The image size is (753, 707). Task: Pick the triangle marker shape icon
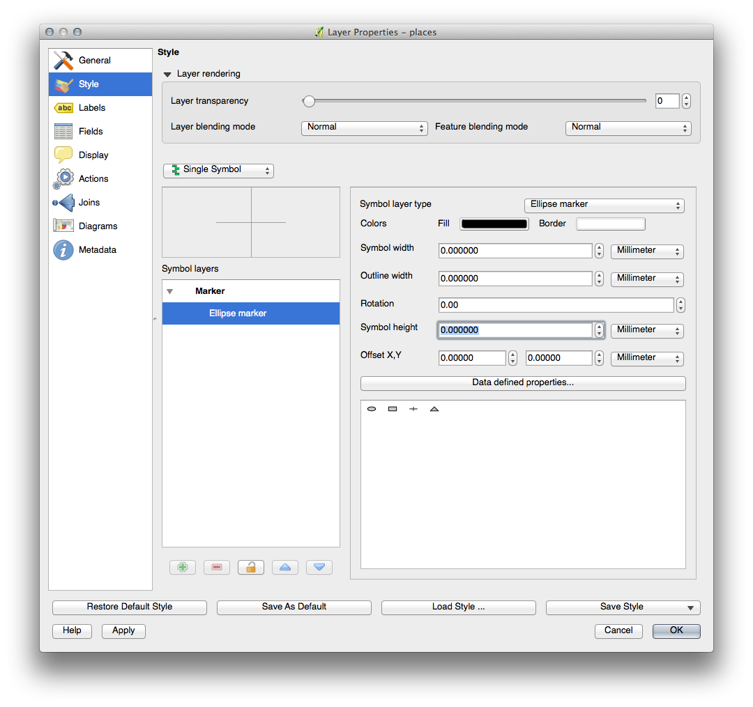point(434,409)
